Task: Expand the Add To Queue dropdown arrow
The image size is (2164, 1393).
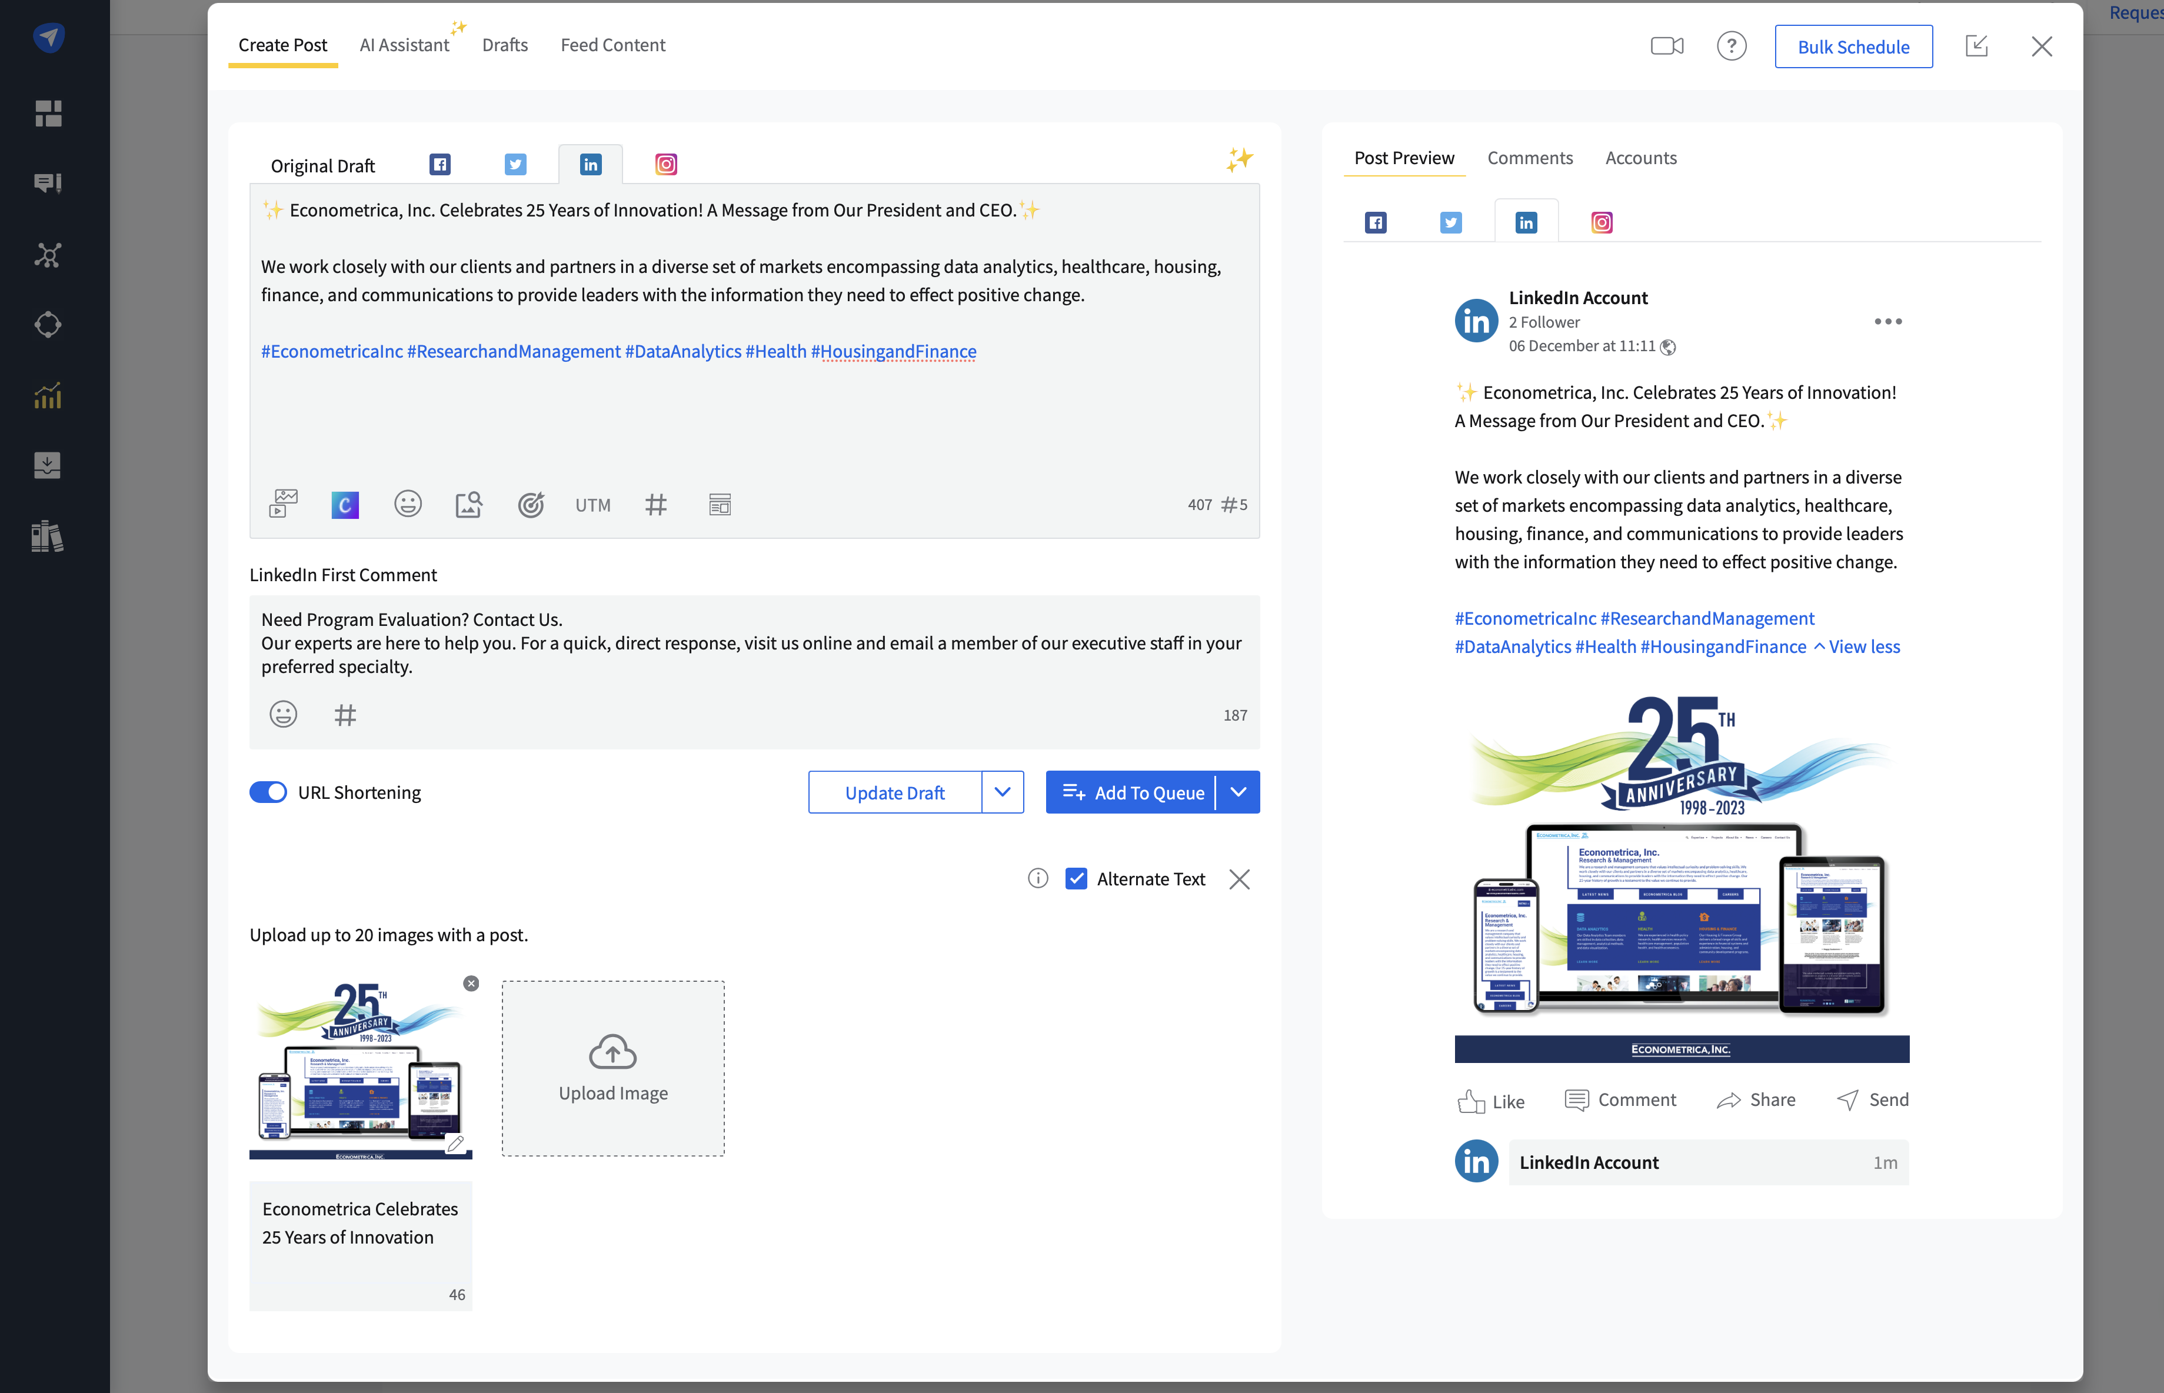Action: pos(1239,792)
